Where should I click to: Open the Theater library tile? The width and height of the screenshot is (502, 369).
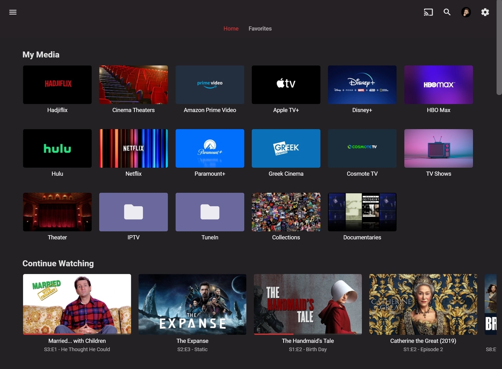[x=57, y=212]
